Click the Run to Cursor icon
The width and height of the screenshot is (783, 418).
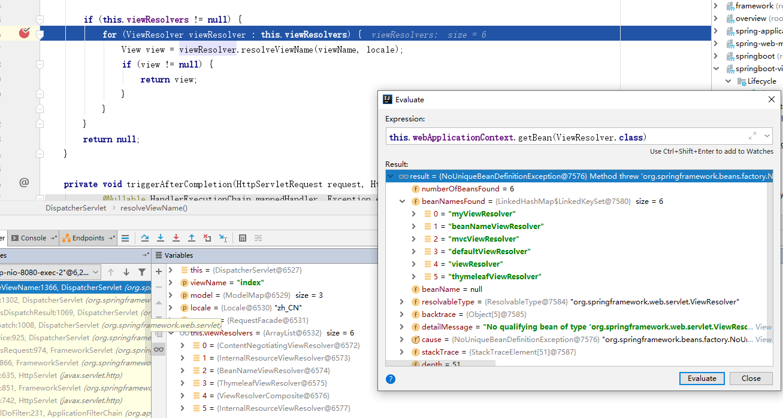(223, 238)
